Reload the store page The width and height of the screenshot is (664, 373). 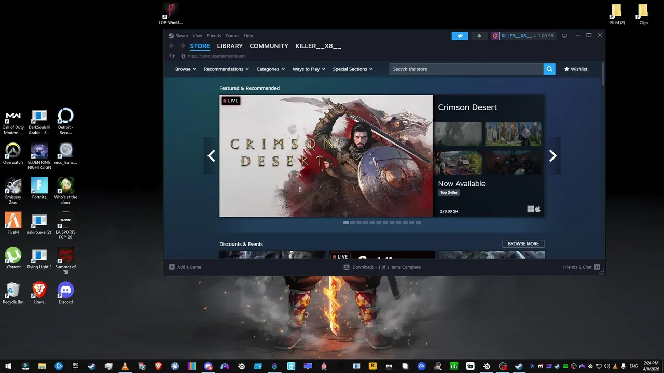click(172, 56)
